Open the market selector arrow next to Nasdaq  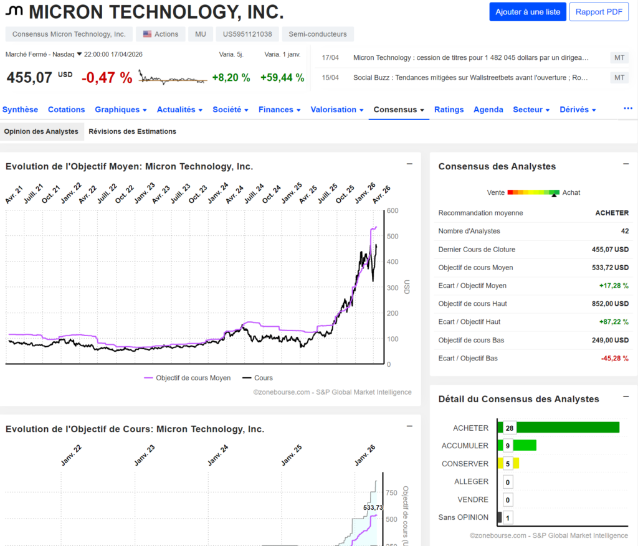tap(80, 54)
